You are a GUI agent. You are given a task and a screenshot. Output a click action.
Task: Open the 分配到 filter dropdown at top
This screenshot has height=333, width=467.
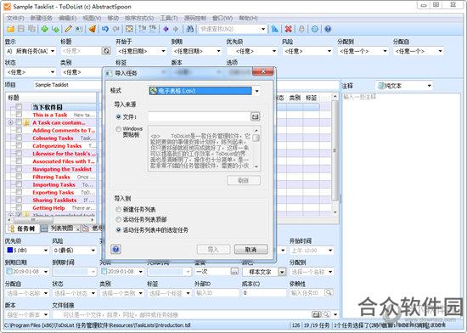385,51
